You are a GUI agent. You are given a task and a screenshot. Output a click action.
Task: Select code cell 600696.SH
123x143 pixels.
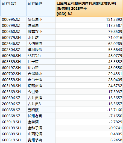pyautogui.click(x=13, y=56)
